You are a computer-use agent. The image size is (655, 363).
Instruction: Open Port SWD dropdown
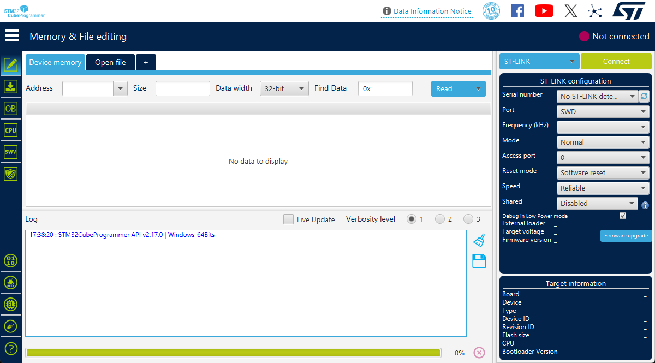tap(603, 111)
